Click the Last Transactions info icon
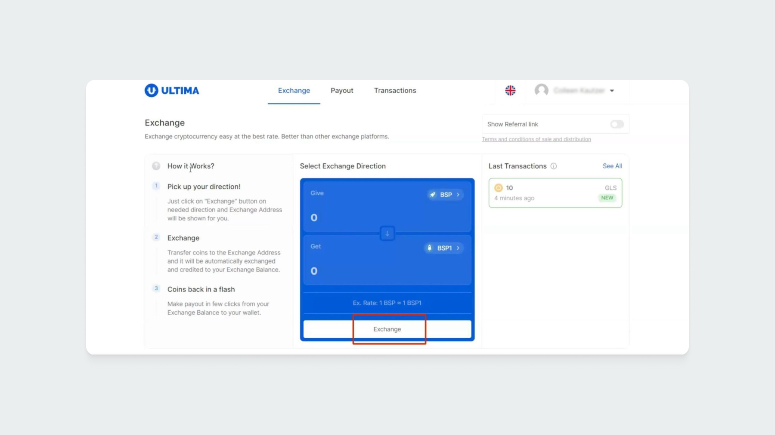Image resolution: width=775 pixels, height=435 pixels. point(554,166)
